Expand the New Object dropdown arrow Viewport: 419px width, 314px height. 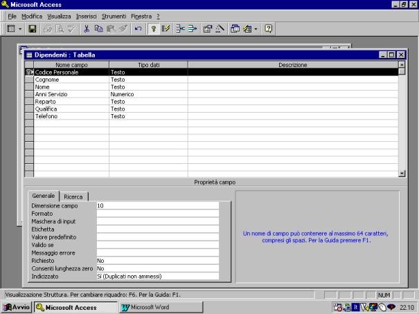256,29
